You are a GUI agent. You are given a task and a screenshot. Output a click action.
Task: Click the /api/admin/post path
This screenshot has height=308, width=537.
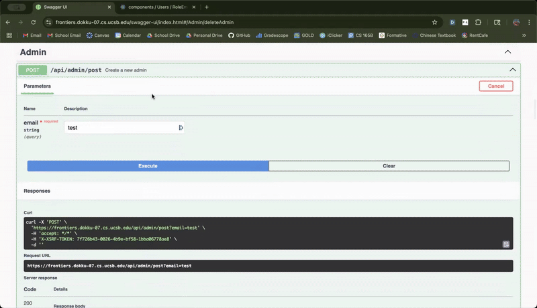pyautogui.click(x=76, y=70)
